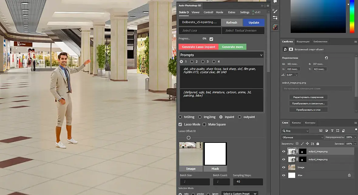Open the Comments speech bubble panel icon
The width and height of the screenshot is (358, 195).
[275, 2]
